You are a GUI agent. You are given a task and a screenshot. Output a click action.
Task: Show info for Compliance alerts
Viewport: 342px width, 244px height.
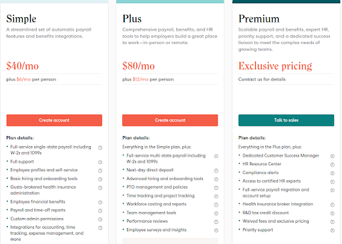pyautogui.click(x=333, y=173)
